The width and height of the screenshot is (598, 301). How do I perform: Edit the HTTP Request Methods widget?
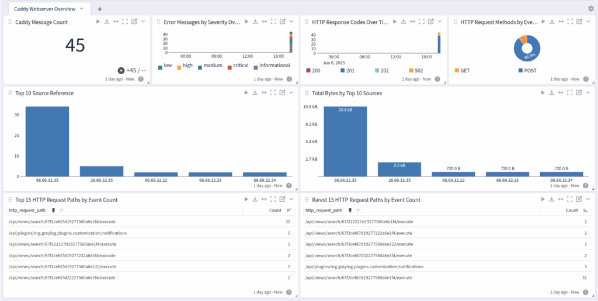(x=579, y=22)
